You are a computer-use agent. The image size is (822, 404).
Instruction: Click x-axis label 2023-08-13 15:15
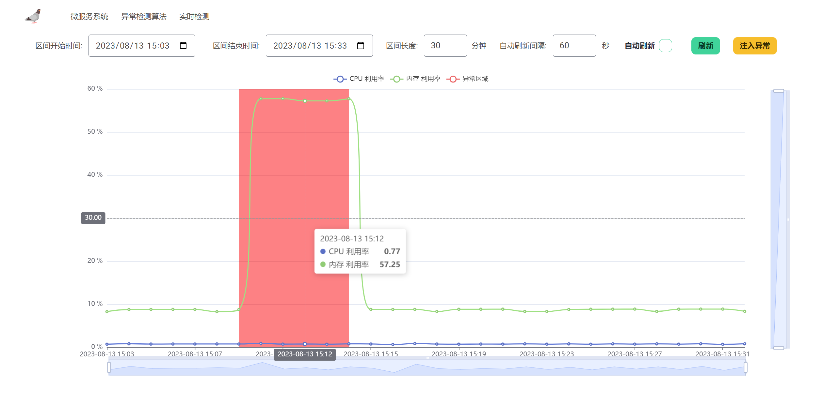point(371,354)
